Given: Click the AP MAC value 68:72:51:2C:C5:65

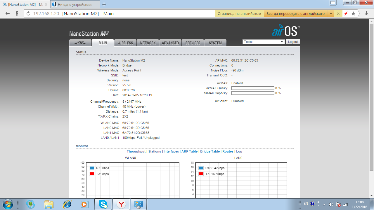Looking at the screenshot, I should [245, 60].
